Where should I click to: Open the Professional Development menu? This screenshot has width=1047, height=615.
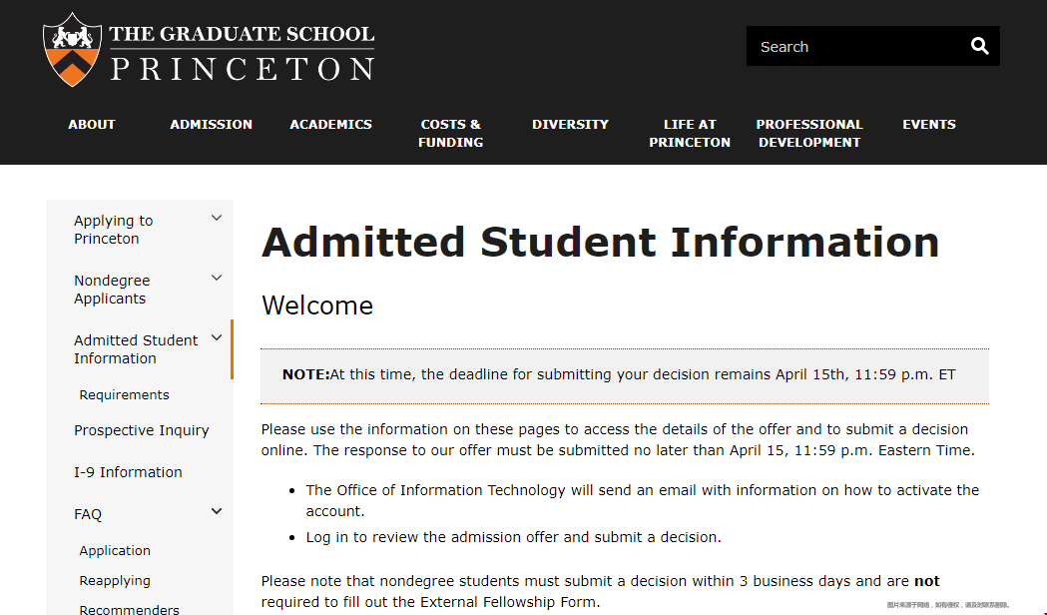click(x=809, y=133)
